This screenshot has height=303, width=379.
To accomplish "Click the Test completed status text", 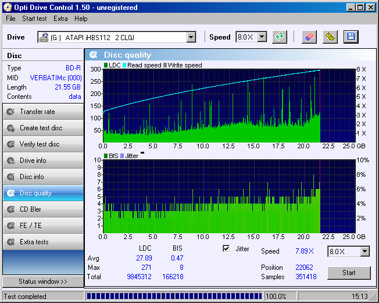I will 25,297.
